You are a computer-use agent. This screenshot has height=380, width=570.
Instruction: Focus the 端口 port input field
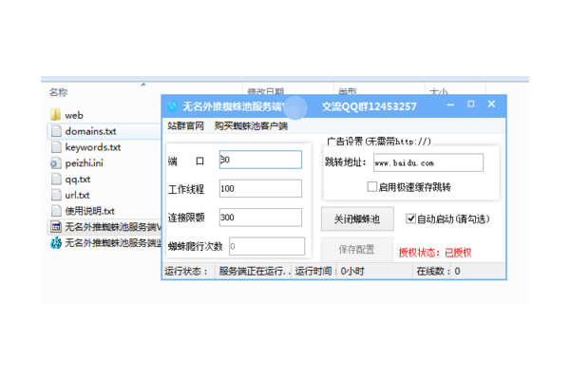pos(260,160)
